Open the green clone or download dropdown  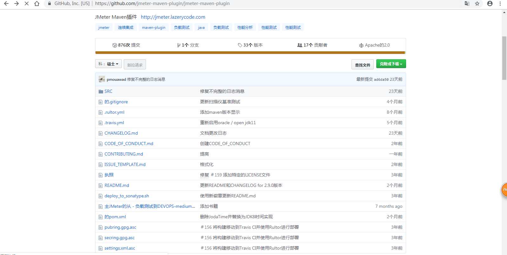pyautogui.click(x=391, y=64)
